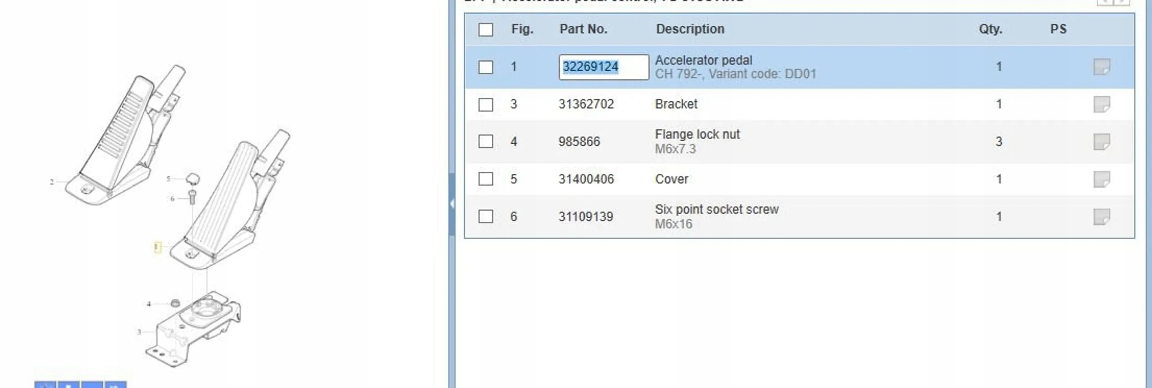Select the Six point socket screw description
This screenshot has height=388, width=1152.
pos(717,209)
